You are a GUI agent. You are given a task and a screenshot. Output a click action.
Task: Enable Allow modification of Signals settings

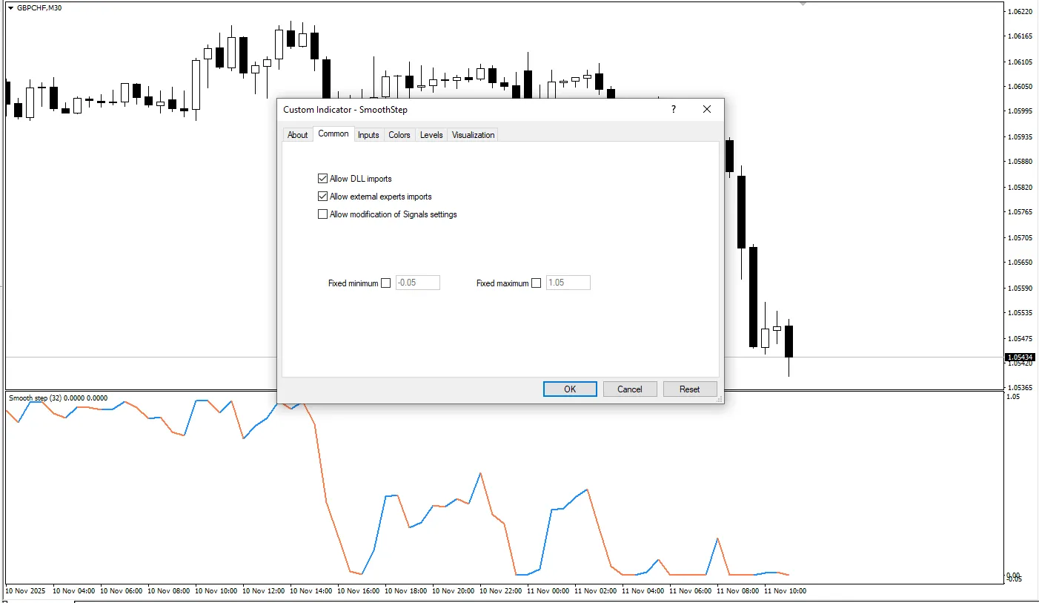point(322,214)
